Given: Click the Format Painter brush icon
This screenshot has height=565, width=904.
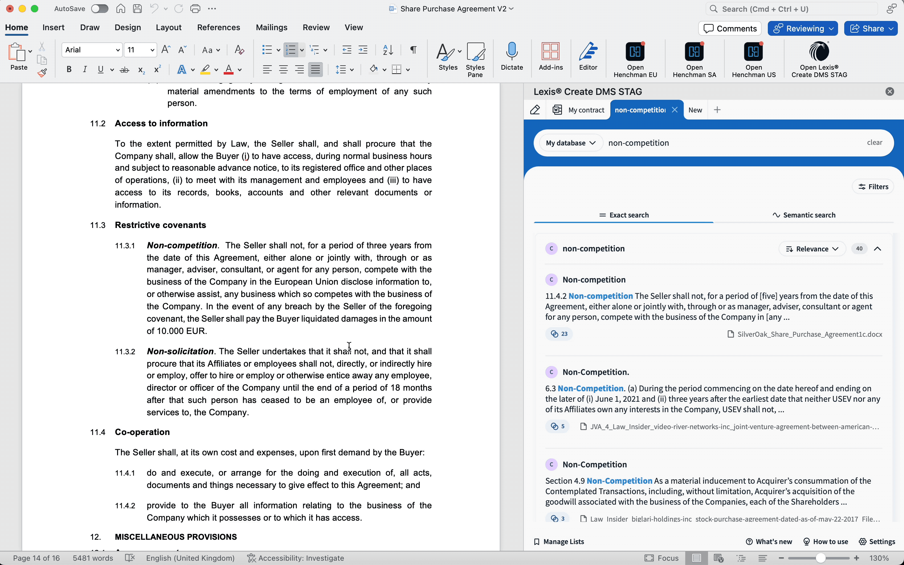Looking at the screenshot, I should [42, 72].
